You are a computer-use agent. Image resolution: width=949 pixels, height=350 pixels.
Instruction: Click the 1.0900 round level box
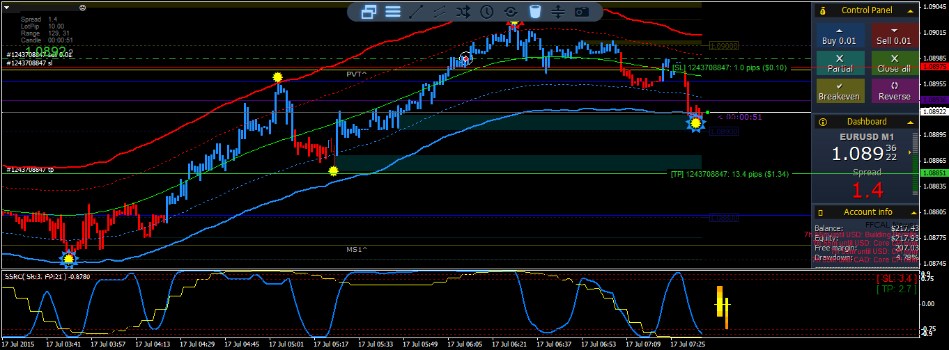click(723, 46)
